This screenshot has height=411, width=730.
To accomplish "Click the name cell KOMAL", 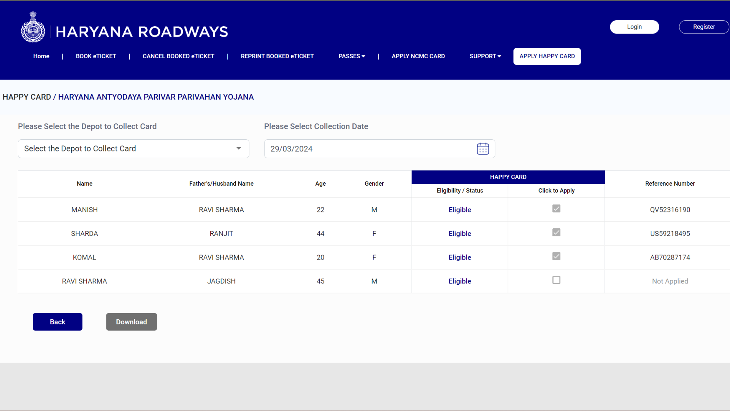I will (x=84, y=257).
